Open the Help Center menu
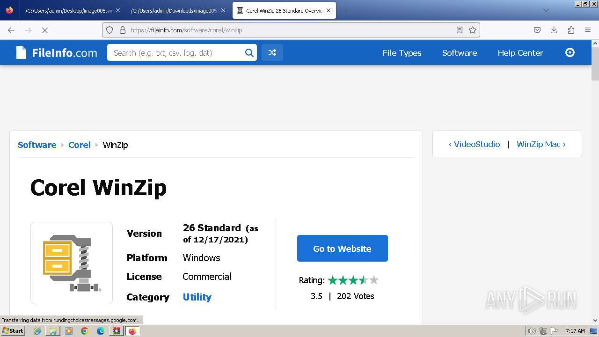The image size is (599, 337). [520, 53]
